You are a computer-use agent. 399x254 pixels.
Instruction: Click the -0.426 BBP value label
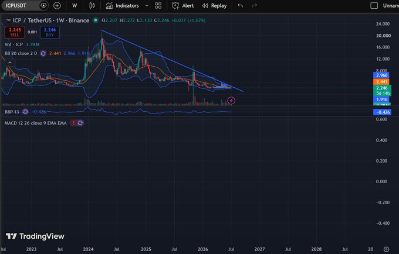click(382, 112)
